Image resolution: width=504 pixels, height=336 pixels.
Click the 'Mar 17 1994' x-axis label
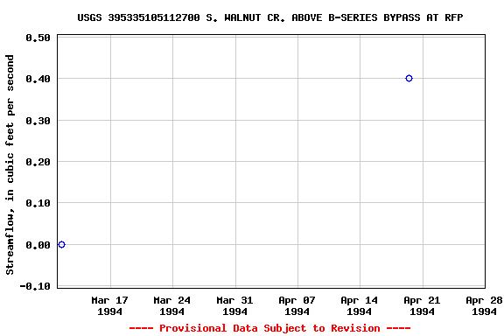coord(110,305)
